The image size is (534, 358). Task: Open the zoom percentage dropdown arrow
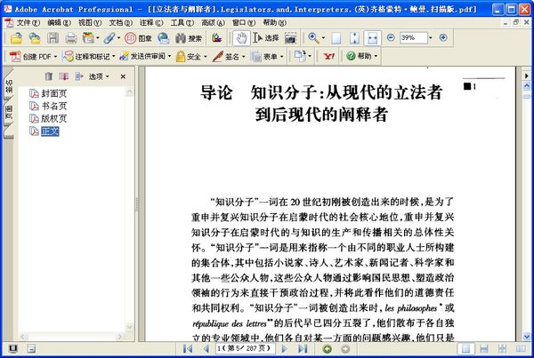431,37
